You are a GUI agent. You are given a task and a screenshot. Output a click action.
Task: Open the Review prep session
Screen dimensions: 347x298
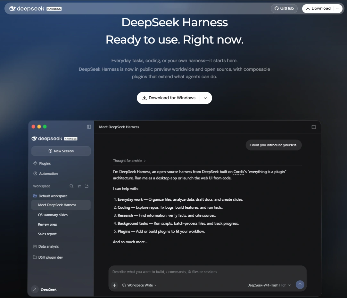(x=47, y=224)
